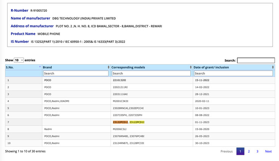Viewport: 279px width, 161px height.
Task: Click date 15-11-2022
Action: point(202,80)
